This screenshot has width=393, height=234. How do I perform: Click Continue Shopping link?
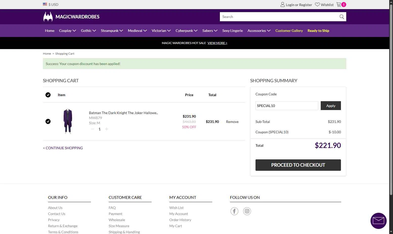coord(63,148)
